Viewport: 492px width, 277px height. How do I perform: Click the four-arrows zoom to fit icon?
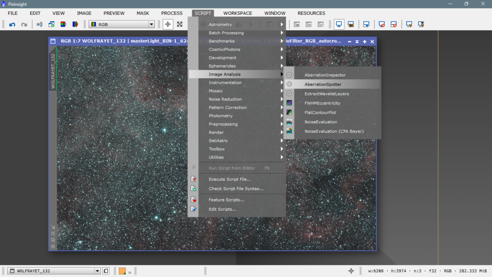coord(180,25)
